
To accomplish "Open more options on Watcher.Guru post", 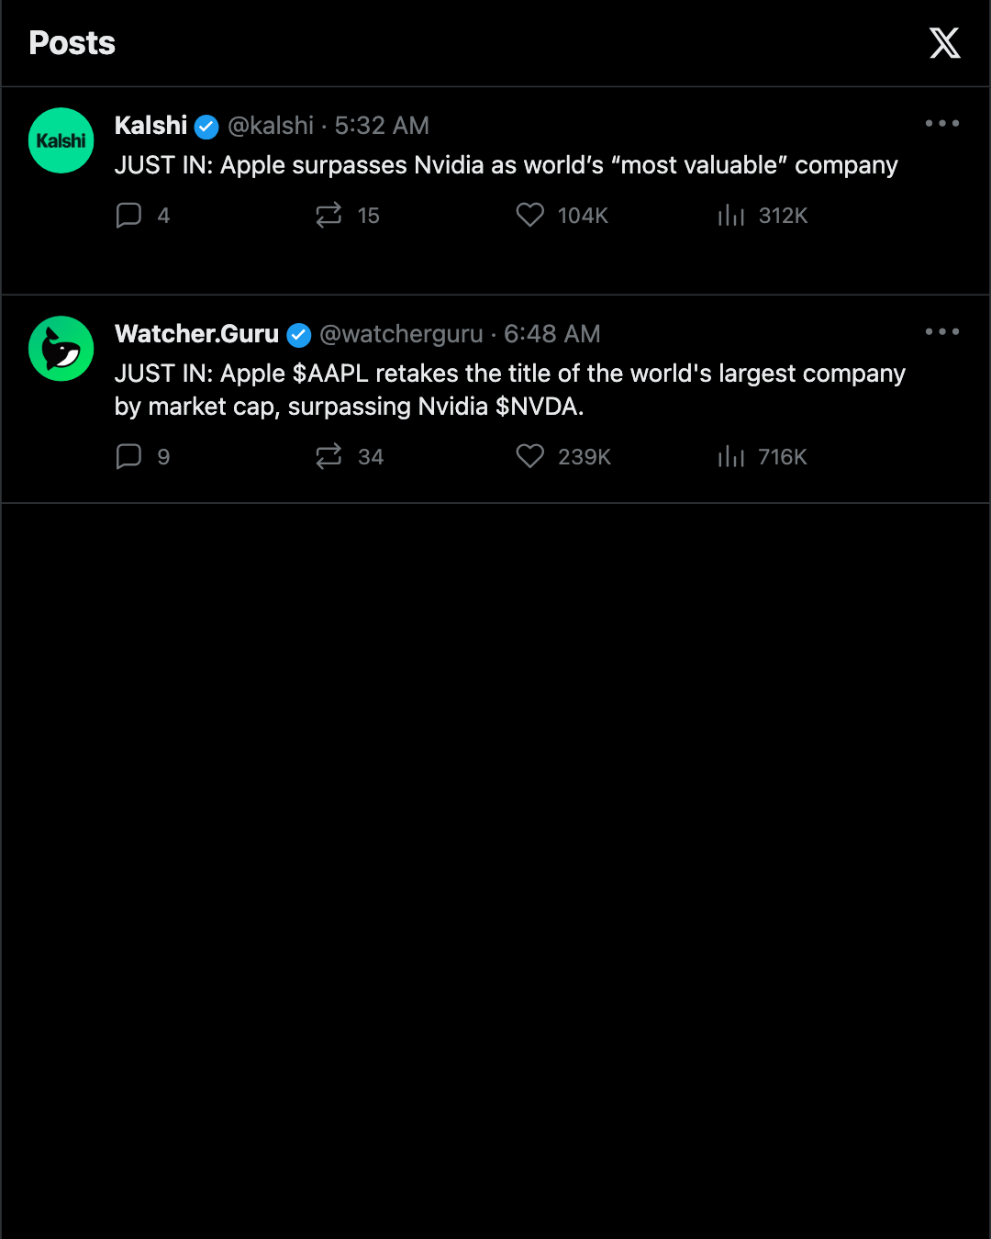I will [x=942, y=331].
